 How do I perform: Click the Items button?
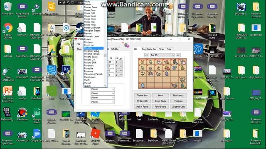160,95
